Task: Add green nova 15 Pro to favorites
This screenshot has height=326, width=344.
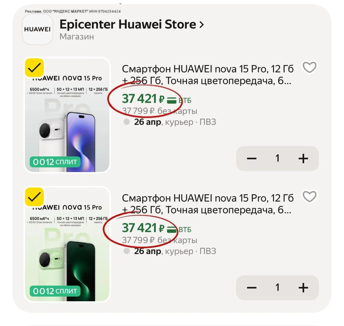Action: click(309, 197)
